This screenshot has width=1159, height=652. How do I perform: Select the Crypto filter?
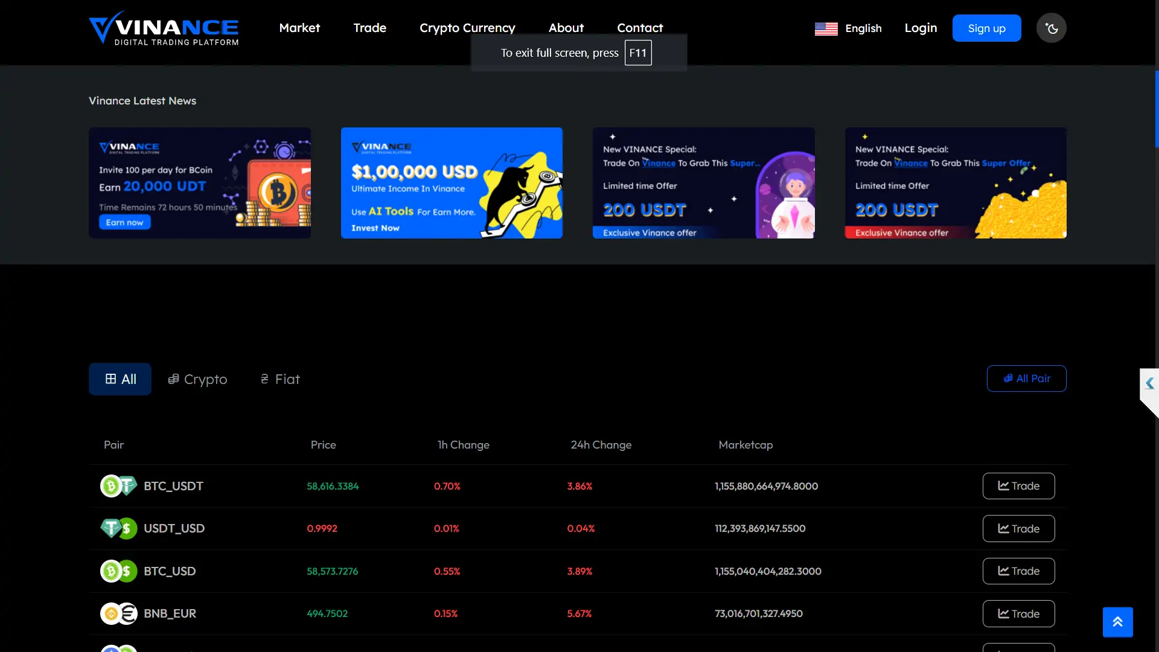click(197, 379)
